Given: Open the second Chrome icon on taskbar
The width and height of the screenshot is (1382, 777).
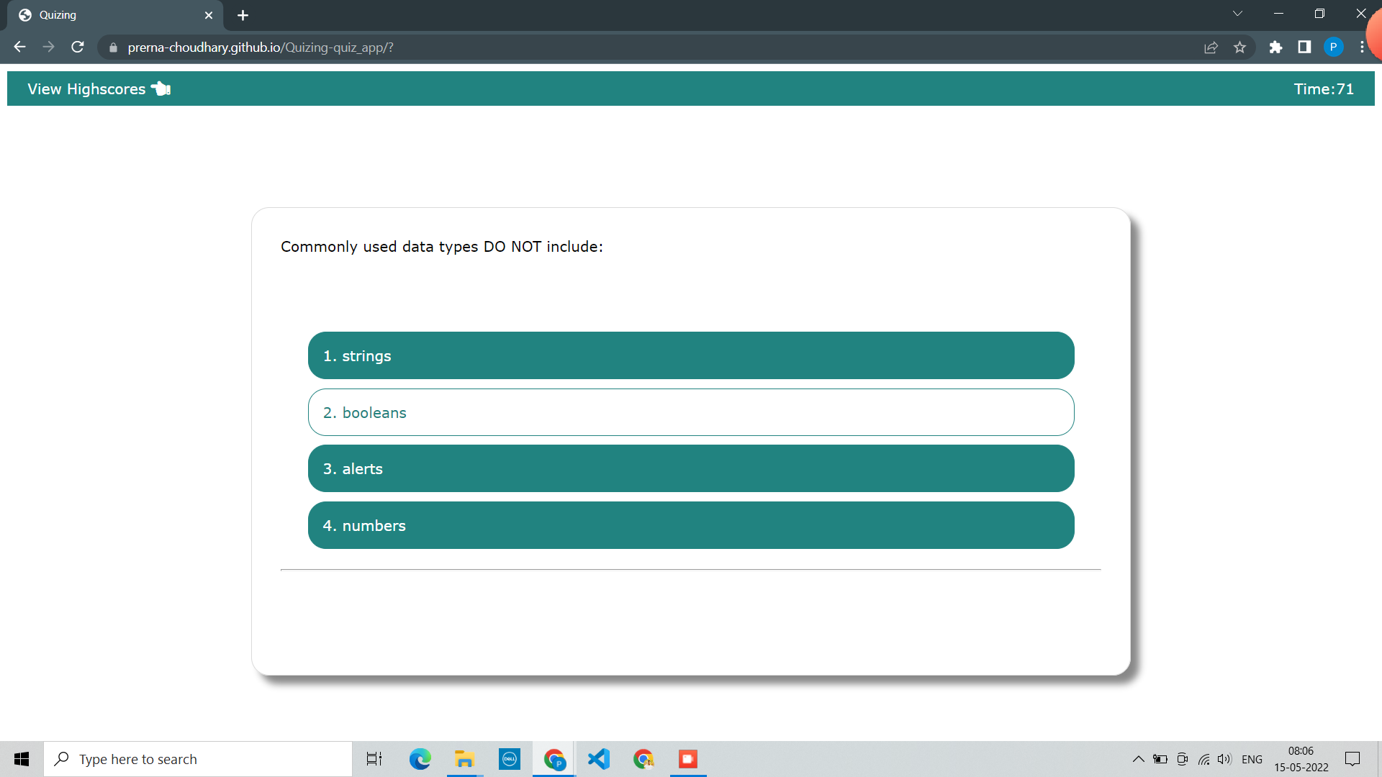Looking at the screenshot, I should tap(643, 759).
